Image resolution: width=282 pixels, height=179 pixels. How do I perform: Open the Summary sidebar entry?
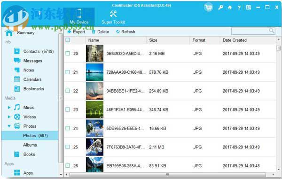point(25,33)
